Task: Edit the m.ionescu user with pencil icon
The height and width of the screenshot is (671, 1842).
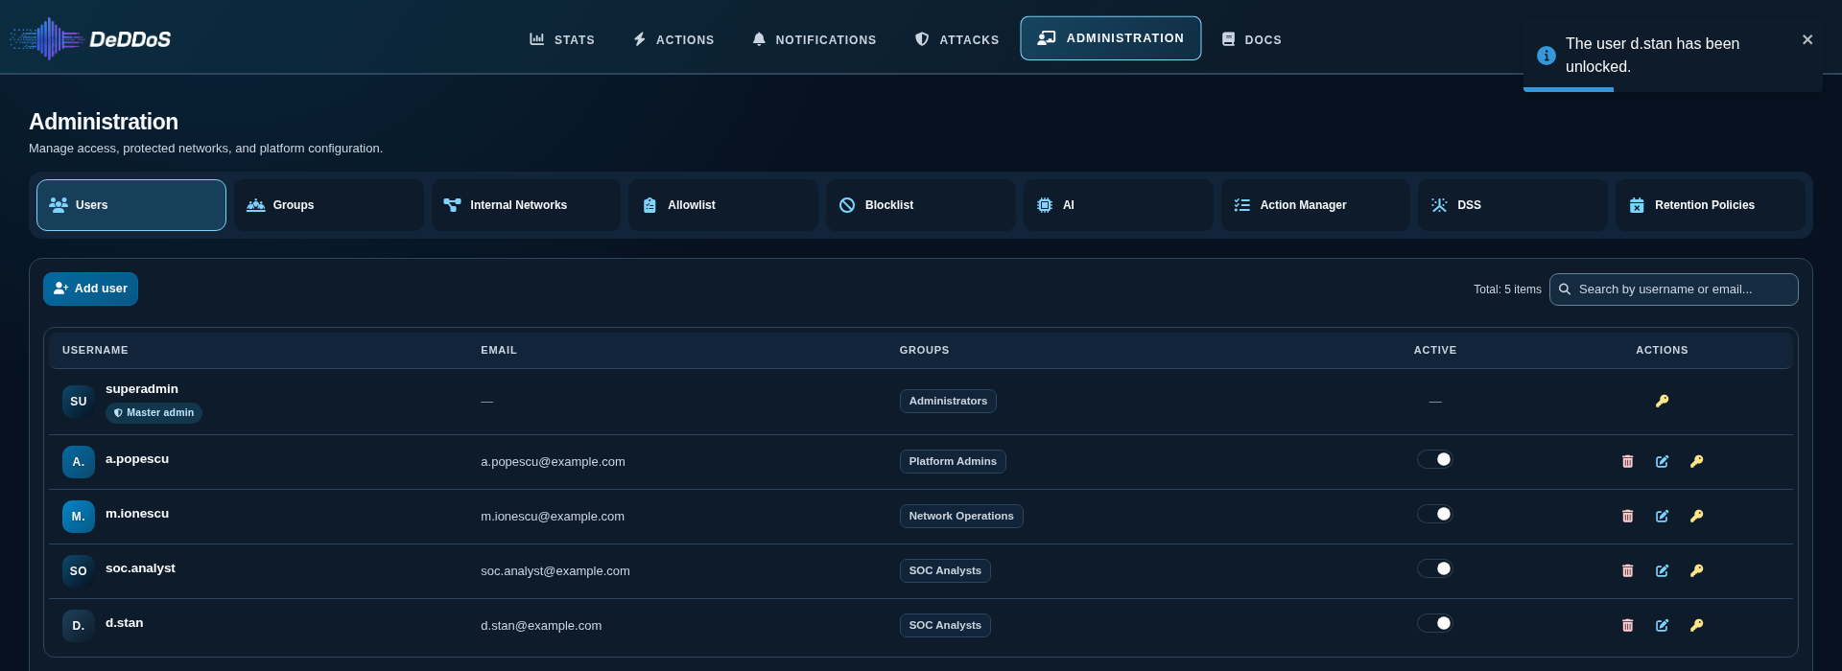Action: [x=1662, y=517]
